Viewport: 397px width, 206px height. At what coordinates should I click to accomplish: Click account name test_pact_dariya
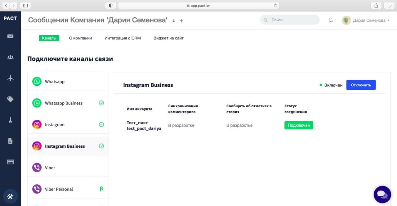[x=144, y=128]
